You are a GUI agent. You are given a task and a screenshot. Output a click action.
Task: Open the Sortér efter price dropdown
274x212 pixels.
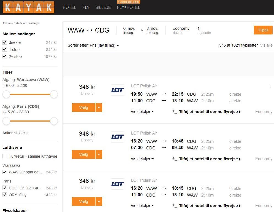click(93, 45)
